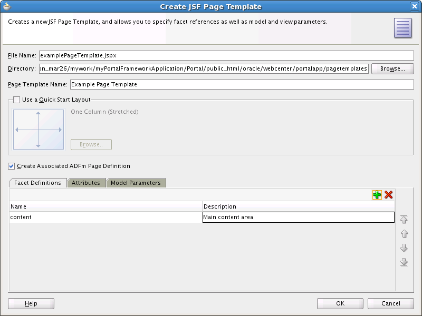Image resolution: width=422 pixels, height=316 pixels.
Task: Add a new facet with green plus icon
Action: (x=377, y=195)
